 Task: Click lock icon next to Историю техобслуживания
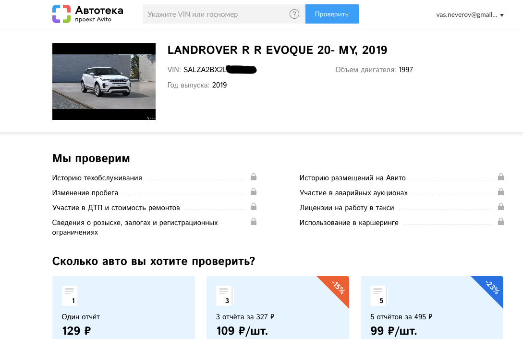(x=254, y=177)
